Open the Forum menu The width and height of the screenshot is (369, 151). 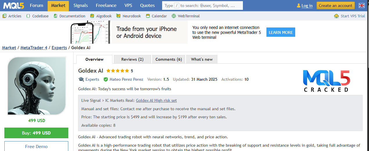pos(37,5)
